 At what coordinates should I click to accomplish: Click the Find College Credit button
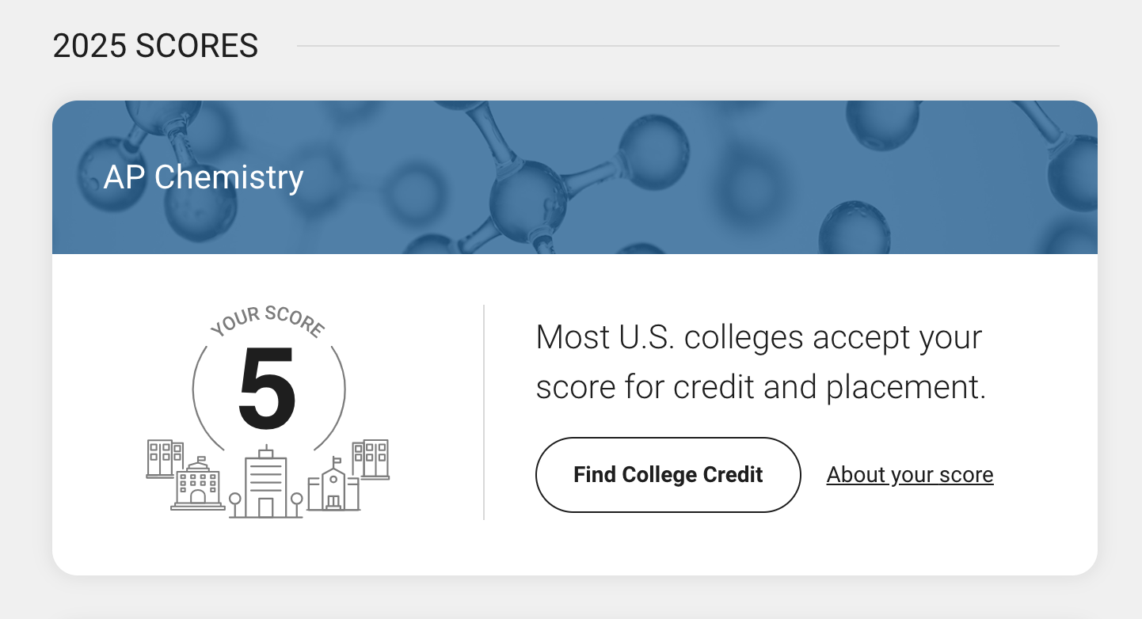[668, 475]
